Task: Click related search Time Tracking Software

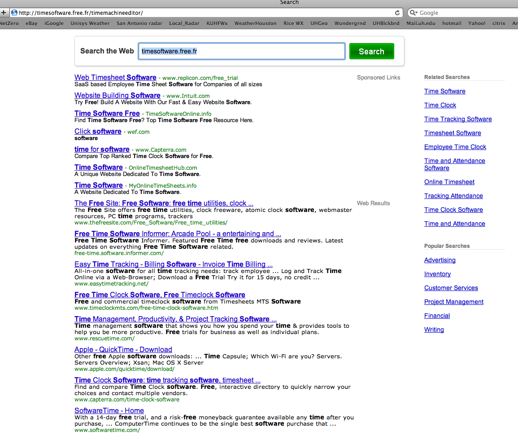Action: coord(458,119)
